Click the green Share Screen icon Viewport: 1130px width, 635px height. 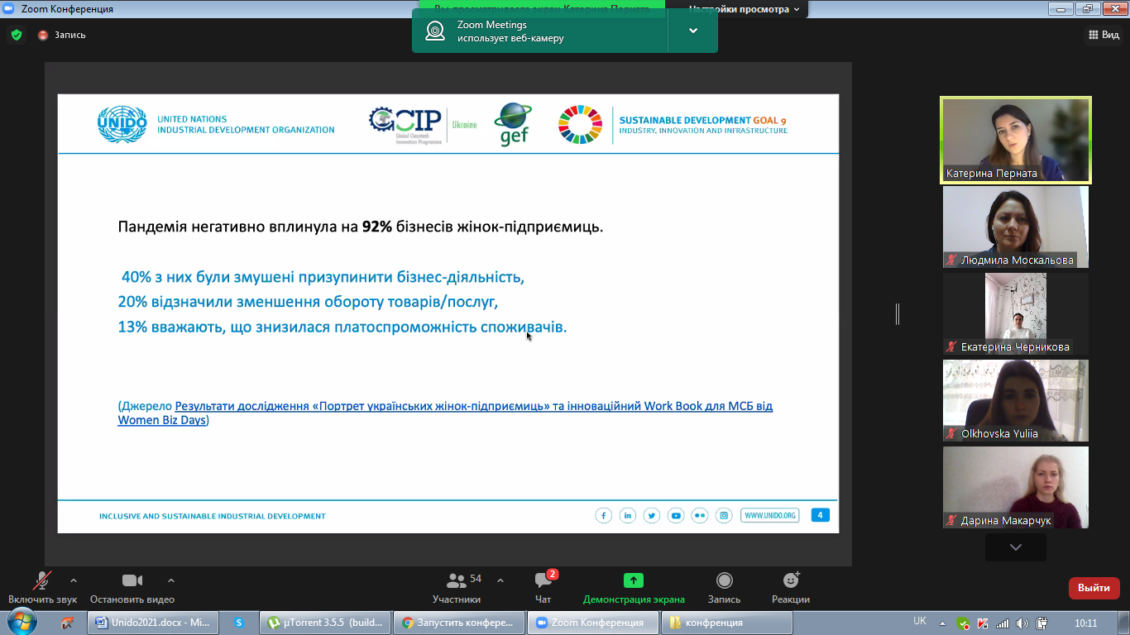[633, 580]
